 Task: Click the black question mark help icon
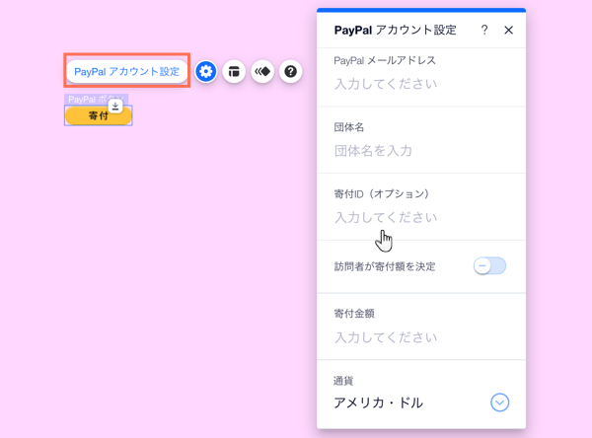click(290, 71)
